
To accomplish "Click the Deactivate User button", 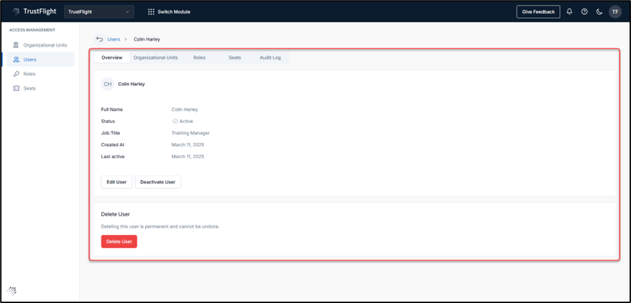I will click(158, 182).
